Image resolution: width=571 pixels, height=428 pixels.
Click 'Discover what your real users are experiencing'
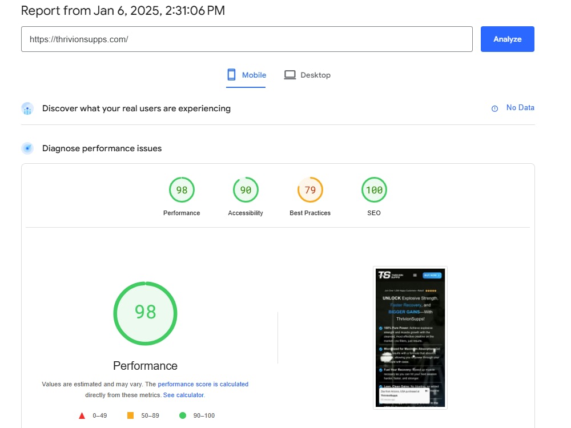[136, 108]
